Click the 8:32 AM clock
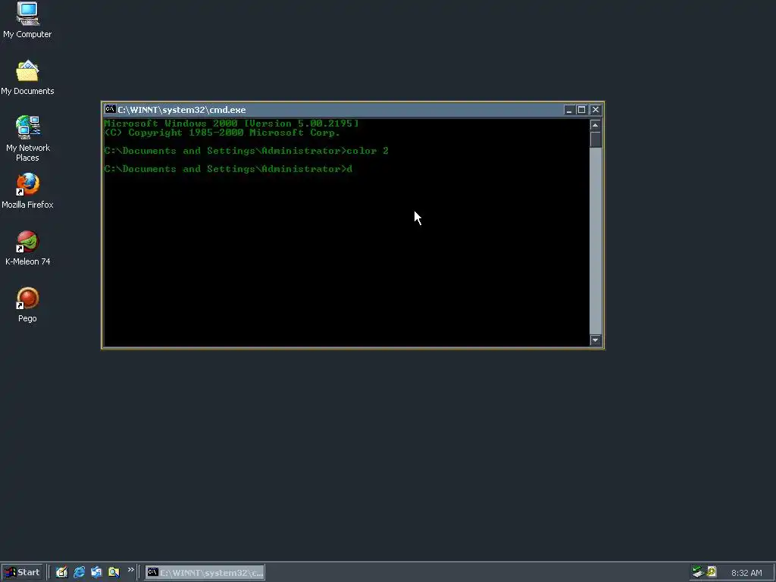 click(746, 573)
